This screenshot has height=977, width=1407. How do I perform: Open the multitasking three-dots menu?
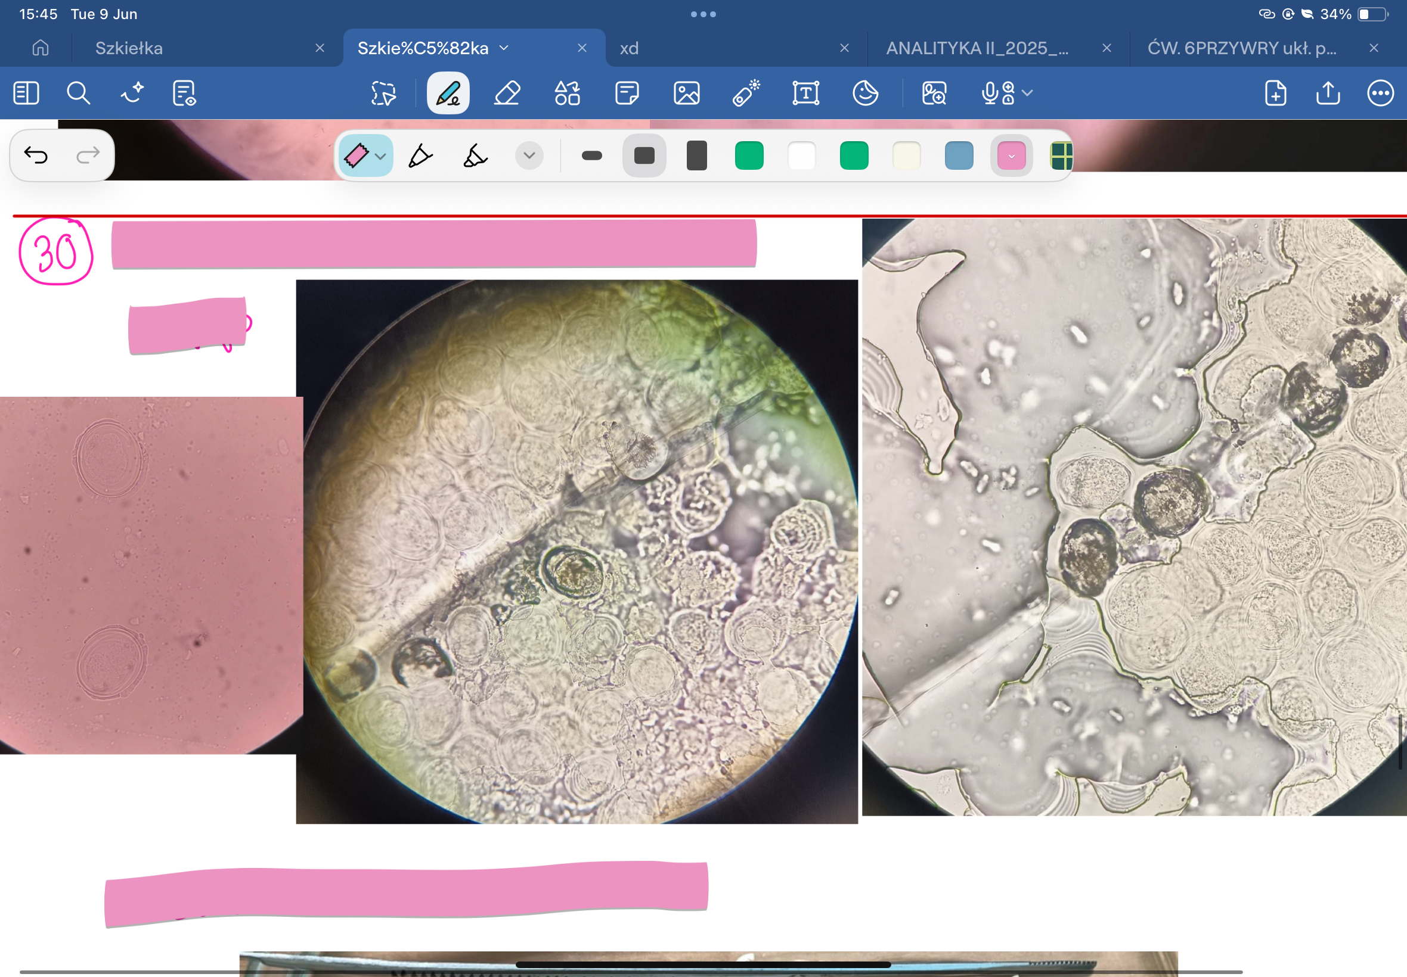point(703,14)
